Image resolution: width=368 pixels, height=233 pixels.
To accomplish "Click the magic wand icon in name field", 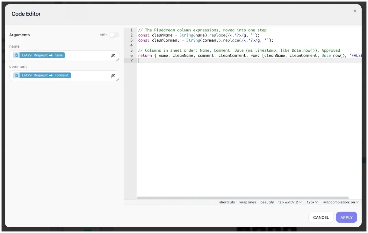I will tap(113, 56).
